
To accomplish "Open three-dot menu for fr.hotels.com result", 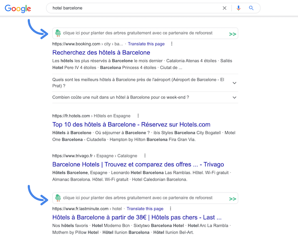I will [x=138, y=116].
